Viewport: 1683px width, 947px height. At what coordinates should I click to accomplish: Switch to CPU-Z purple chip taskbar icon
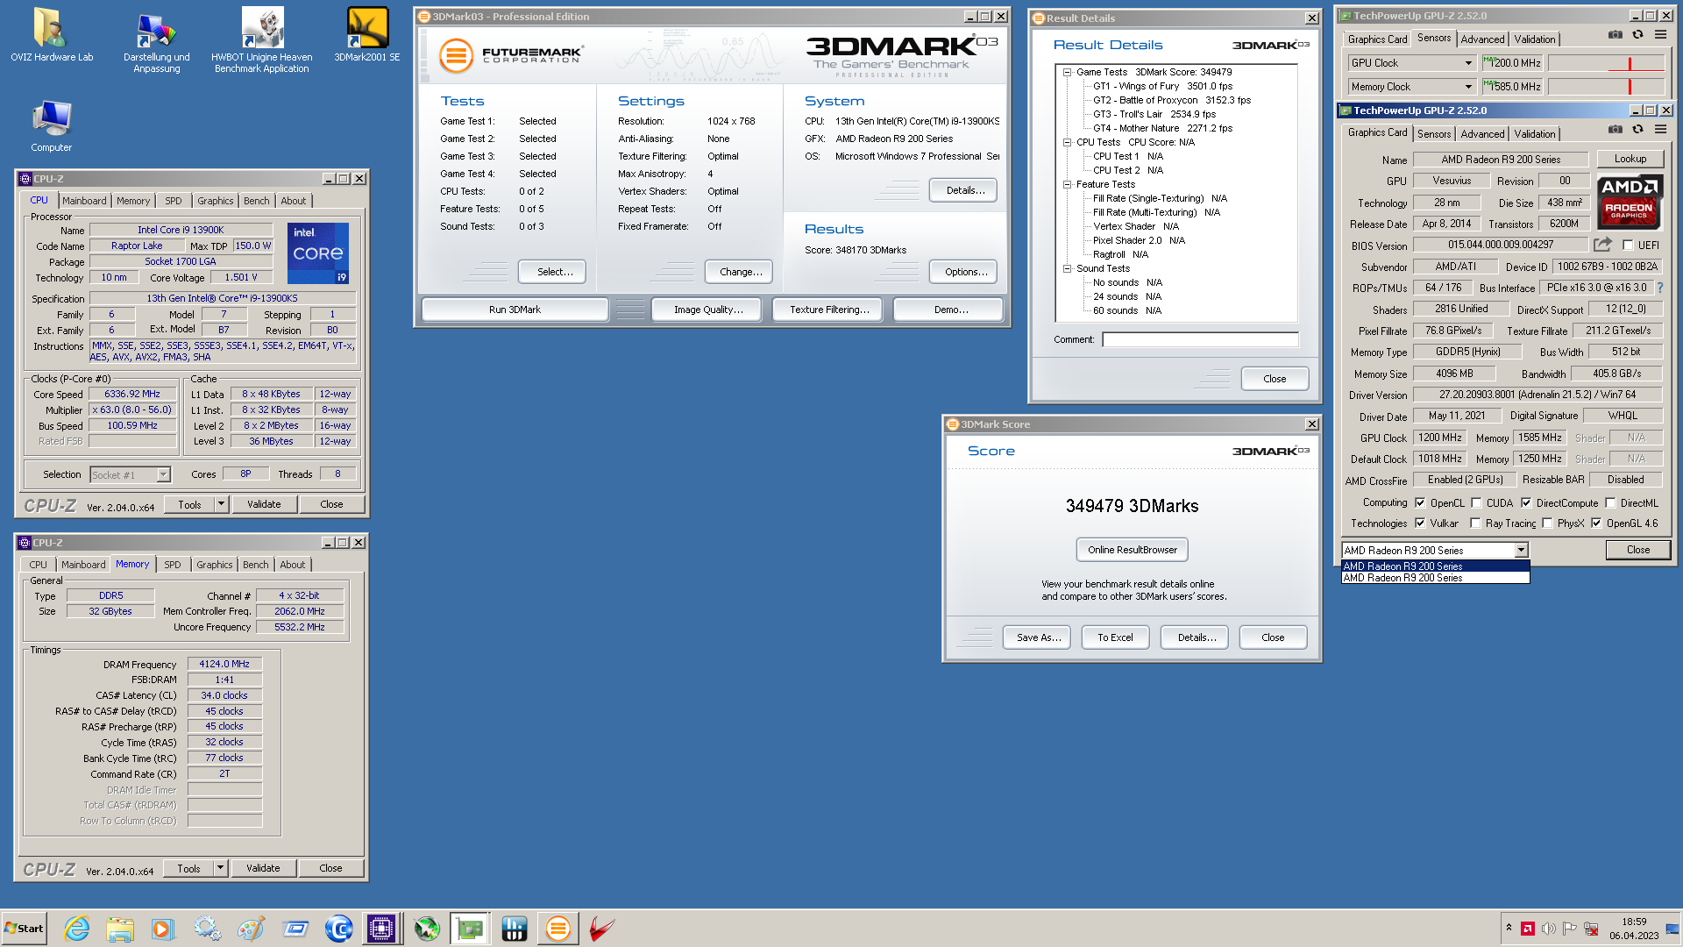click(382, 929)
